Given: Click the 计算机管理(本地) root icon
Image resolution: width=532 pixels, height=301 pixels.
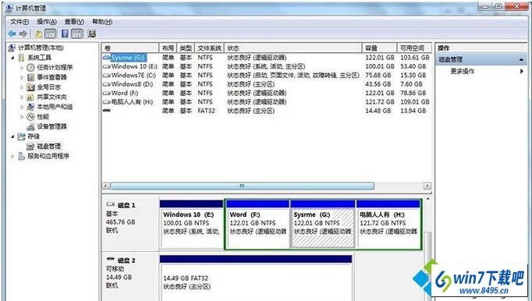Looking at the screenshot, I should (12, 48).
